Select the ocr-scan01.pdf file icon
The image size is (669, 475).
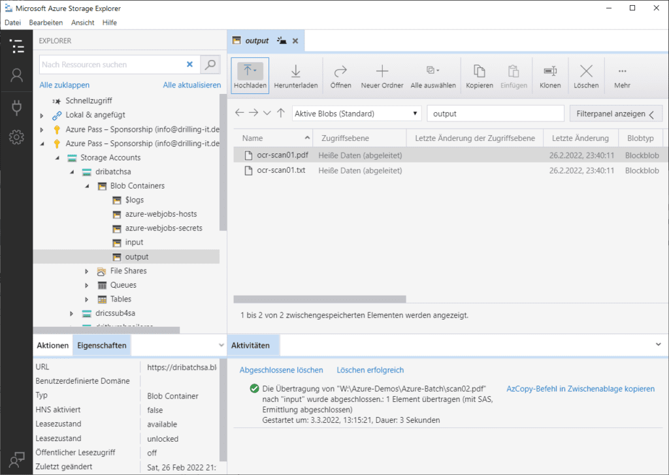[248, 155]
